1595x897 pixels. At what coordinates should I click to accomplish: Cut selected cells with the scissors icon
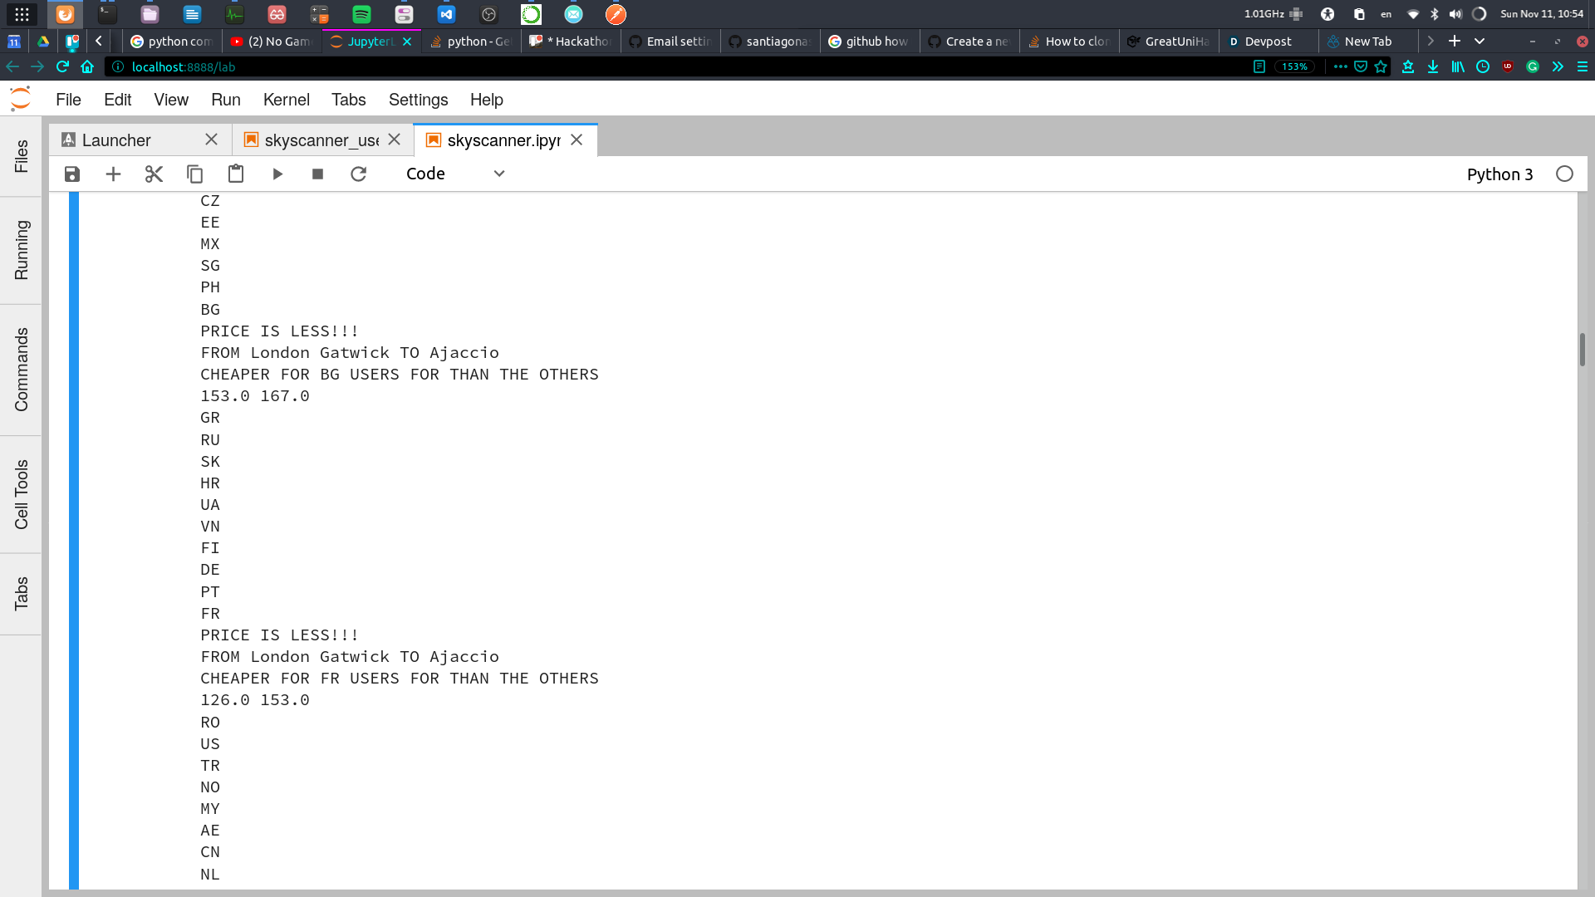click(x=154, y=174)
